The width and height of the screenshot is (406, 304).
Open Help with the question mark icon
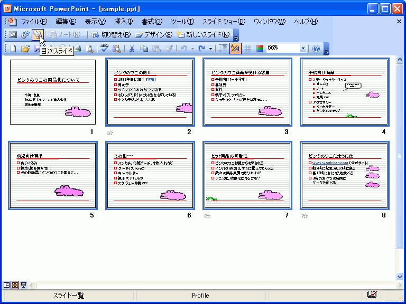pyautogui.click(x=316, y=49)
